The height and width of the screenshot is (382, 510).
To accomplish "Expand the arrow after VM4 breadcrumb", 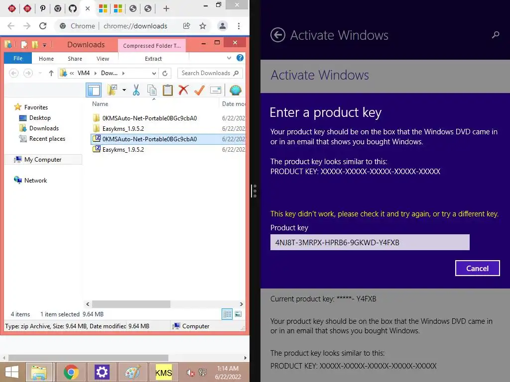I will click(96, 73).
